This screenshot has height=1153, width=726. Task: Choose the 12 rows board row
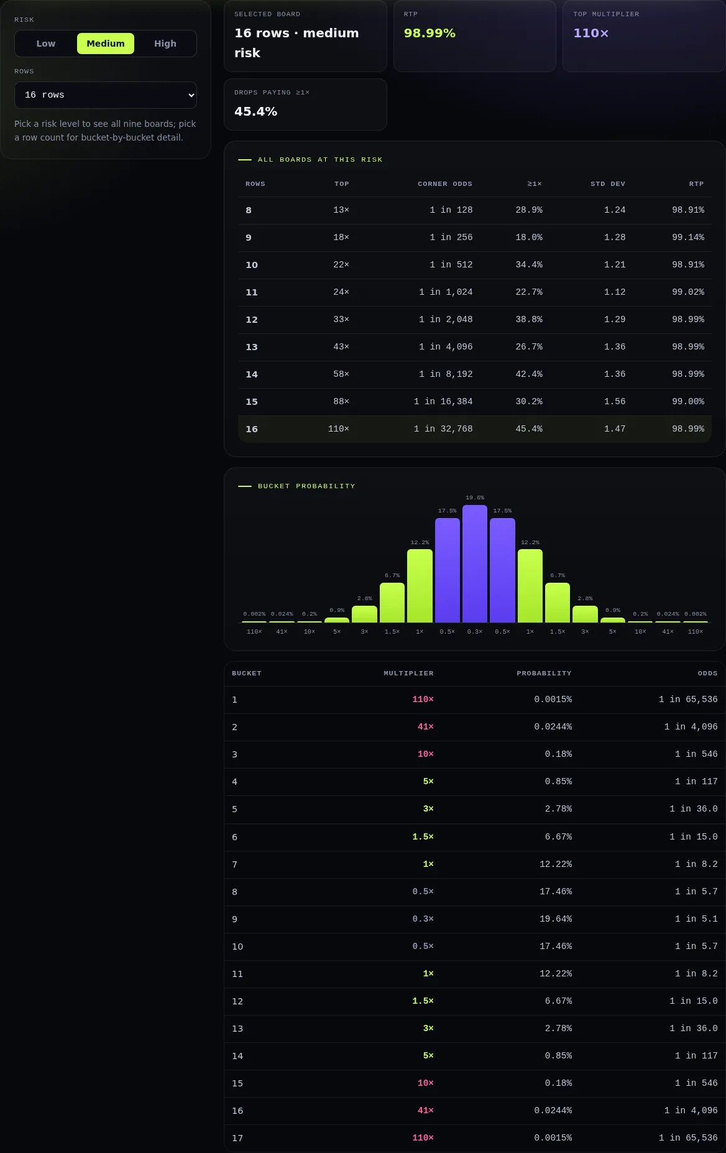point(475,320)
